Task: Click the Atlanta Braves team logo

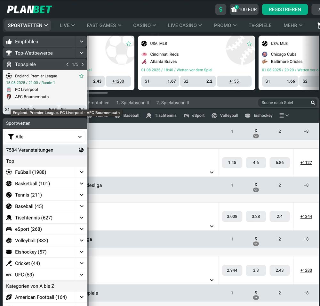Action: pos(144,62)
